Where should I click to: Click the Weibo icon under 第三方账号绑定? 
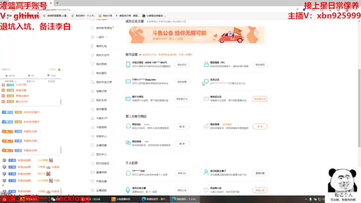pyautogui.click(x=206, y=126)
